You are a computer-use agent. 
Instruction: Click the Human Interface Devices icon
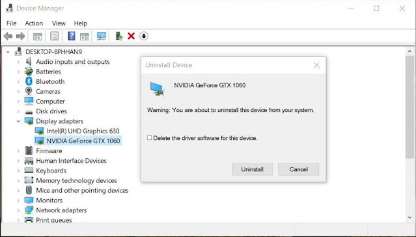[29, 161]
